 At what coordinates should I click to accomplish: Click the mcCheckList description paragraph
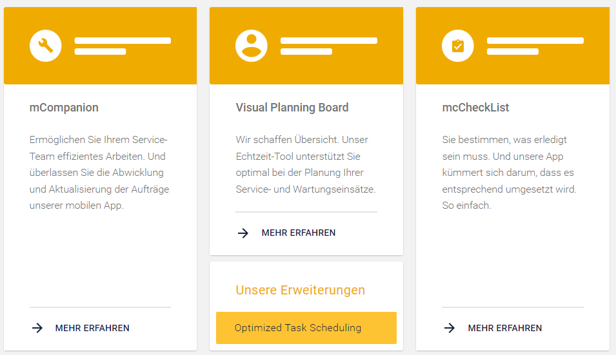coord(509,173)
